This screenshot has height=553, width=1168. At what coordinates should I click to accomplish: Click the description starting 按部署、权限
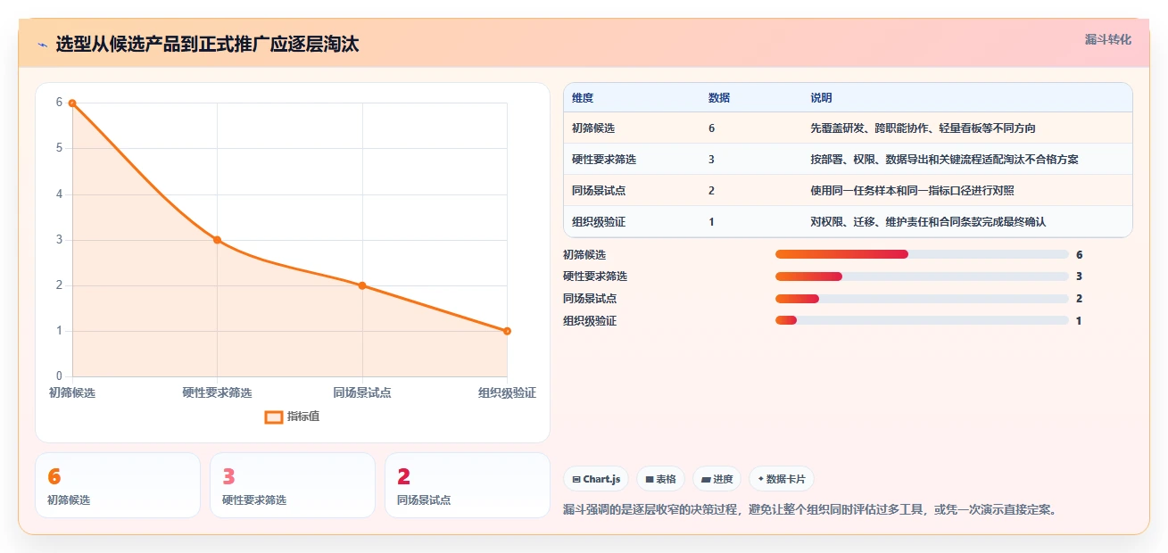tap(944, 160)
